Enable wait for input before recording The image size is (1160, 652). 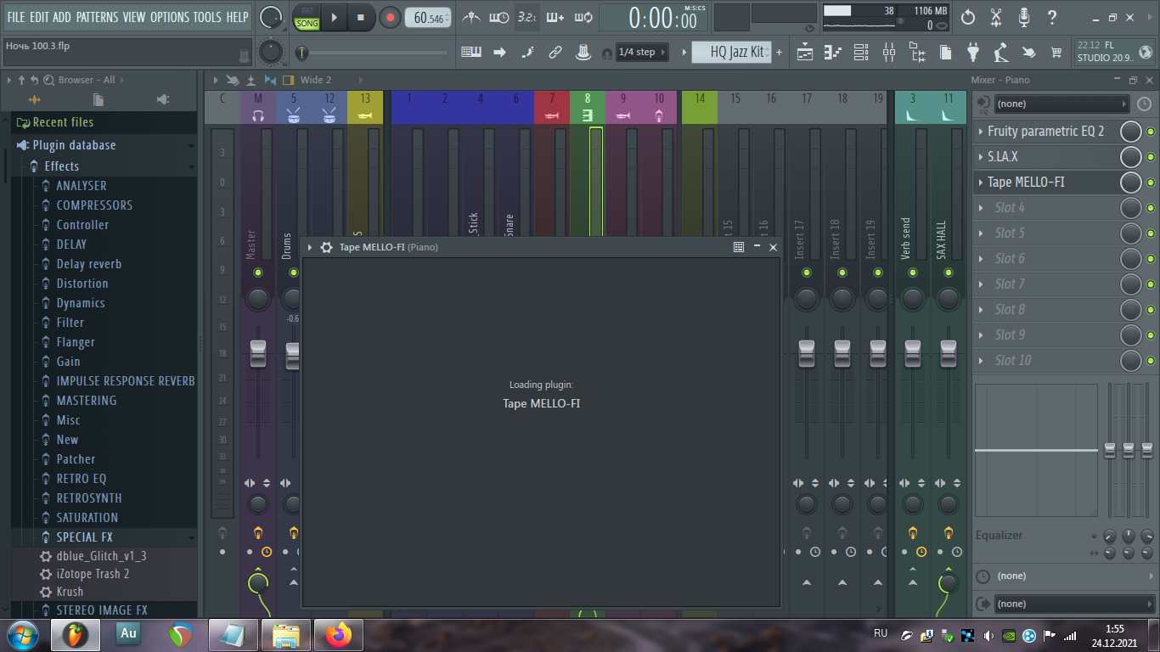499,17
